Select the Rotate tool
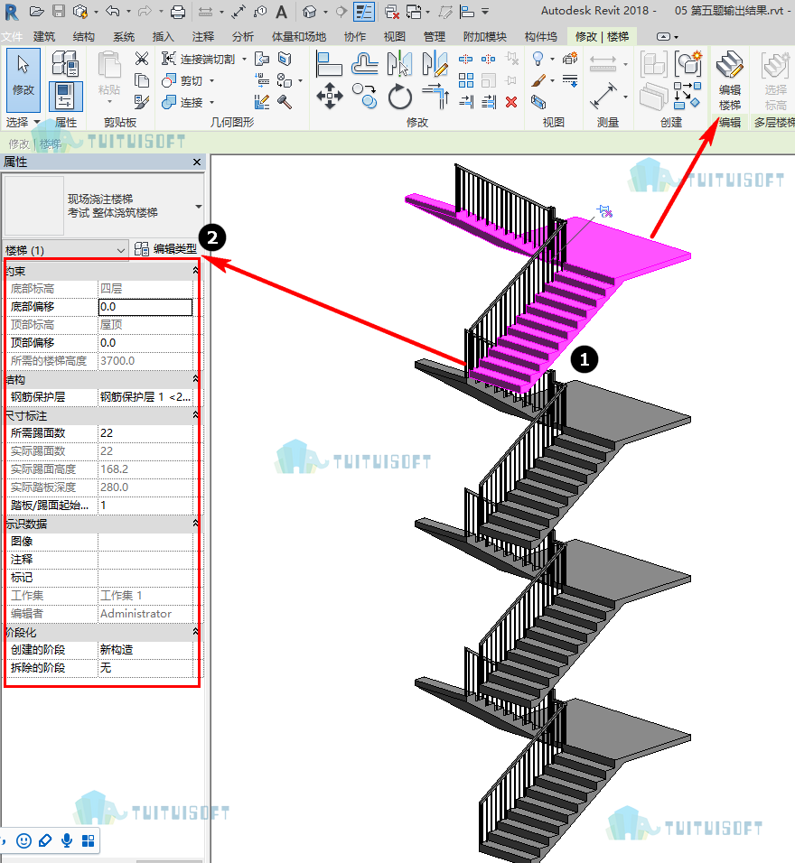Viewport: 795px width, 863px height. (x=400, y=97)
